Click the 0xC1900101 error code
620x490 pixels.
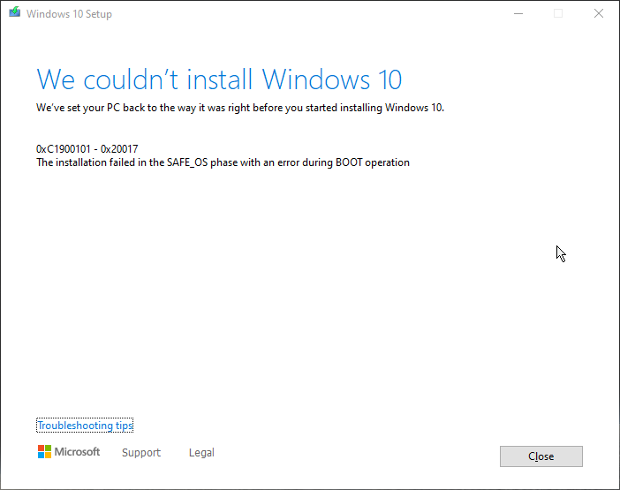[x=64, y=149]
